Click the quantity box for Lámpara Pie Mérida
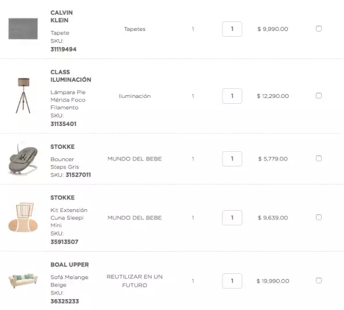 point(232,96)
